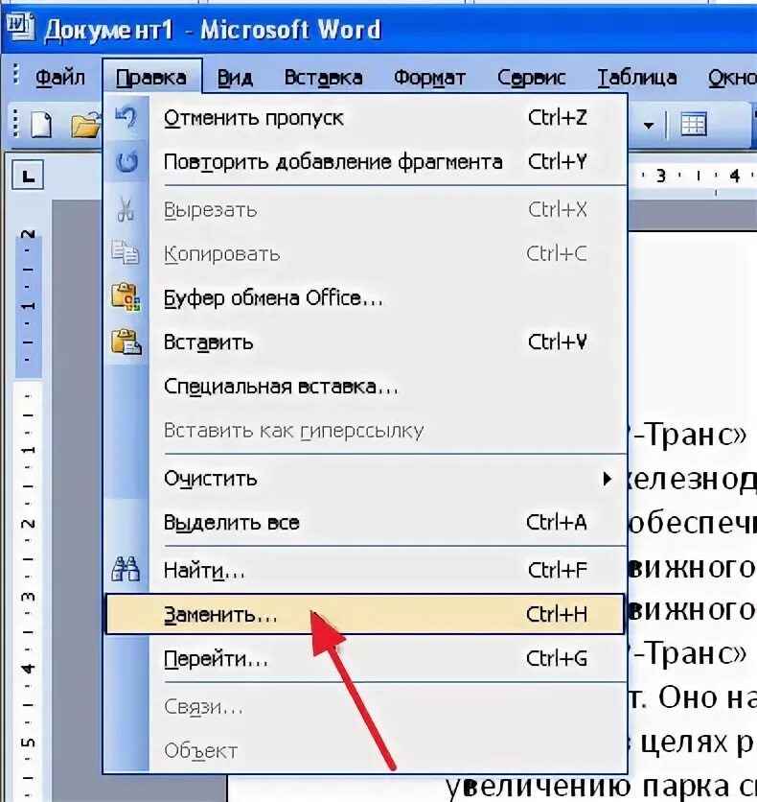
Task: Open the Вставка menu
Action: coord(323,78)
